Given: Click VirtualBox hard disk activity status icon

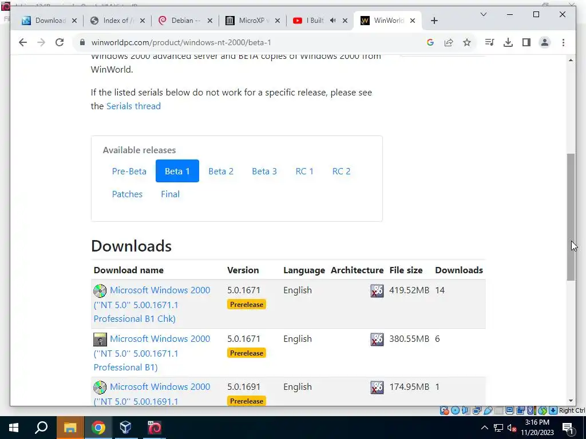Looking at the screenshot, I should tap(444, 410).
